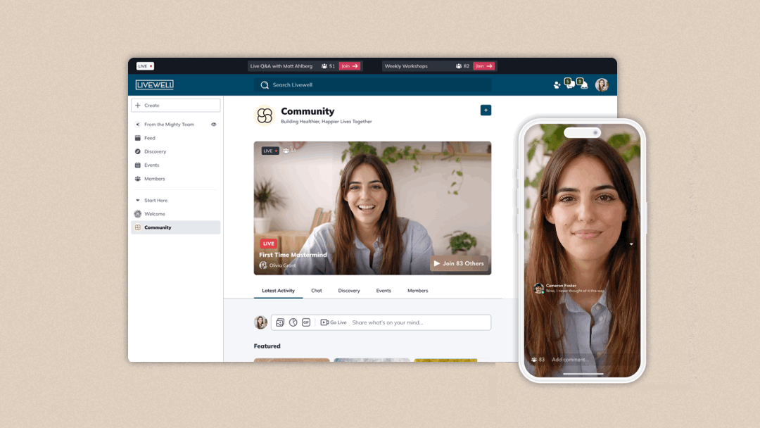Image resolution: width=760 pixels, height=428 pixels.
Task: Open the GIF picker icon in the composer
Action: 307,322
